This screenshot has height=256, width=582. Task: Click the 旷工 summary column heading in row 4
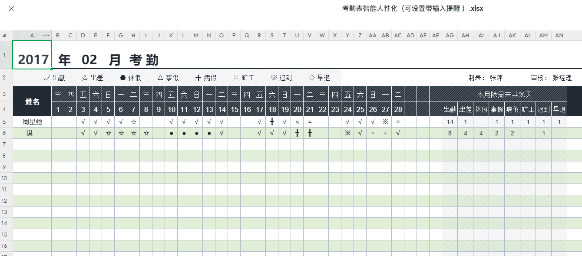click(528, 109)
